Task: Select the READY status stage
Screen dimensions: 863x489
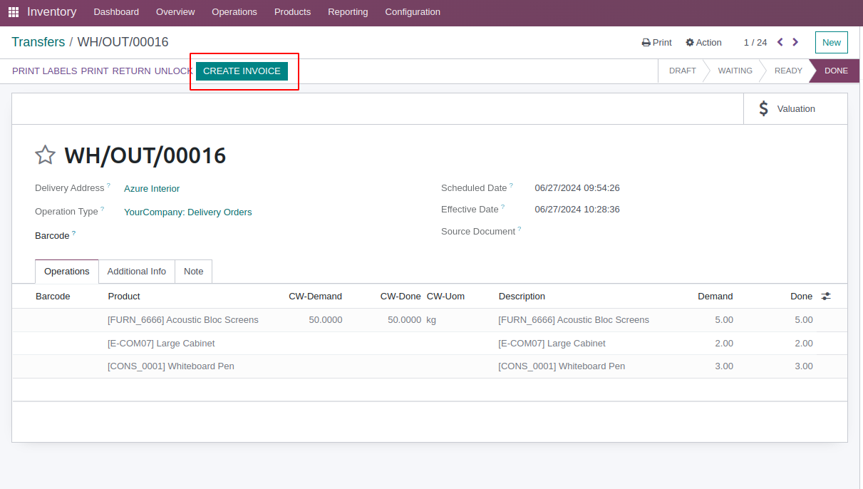Action: tap(788, 71)
